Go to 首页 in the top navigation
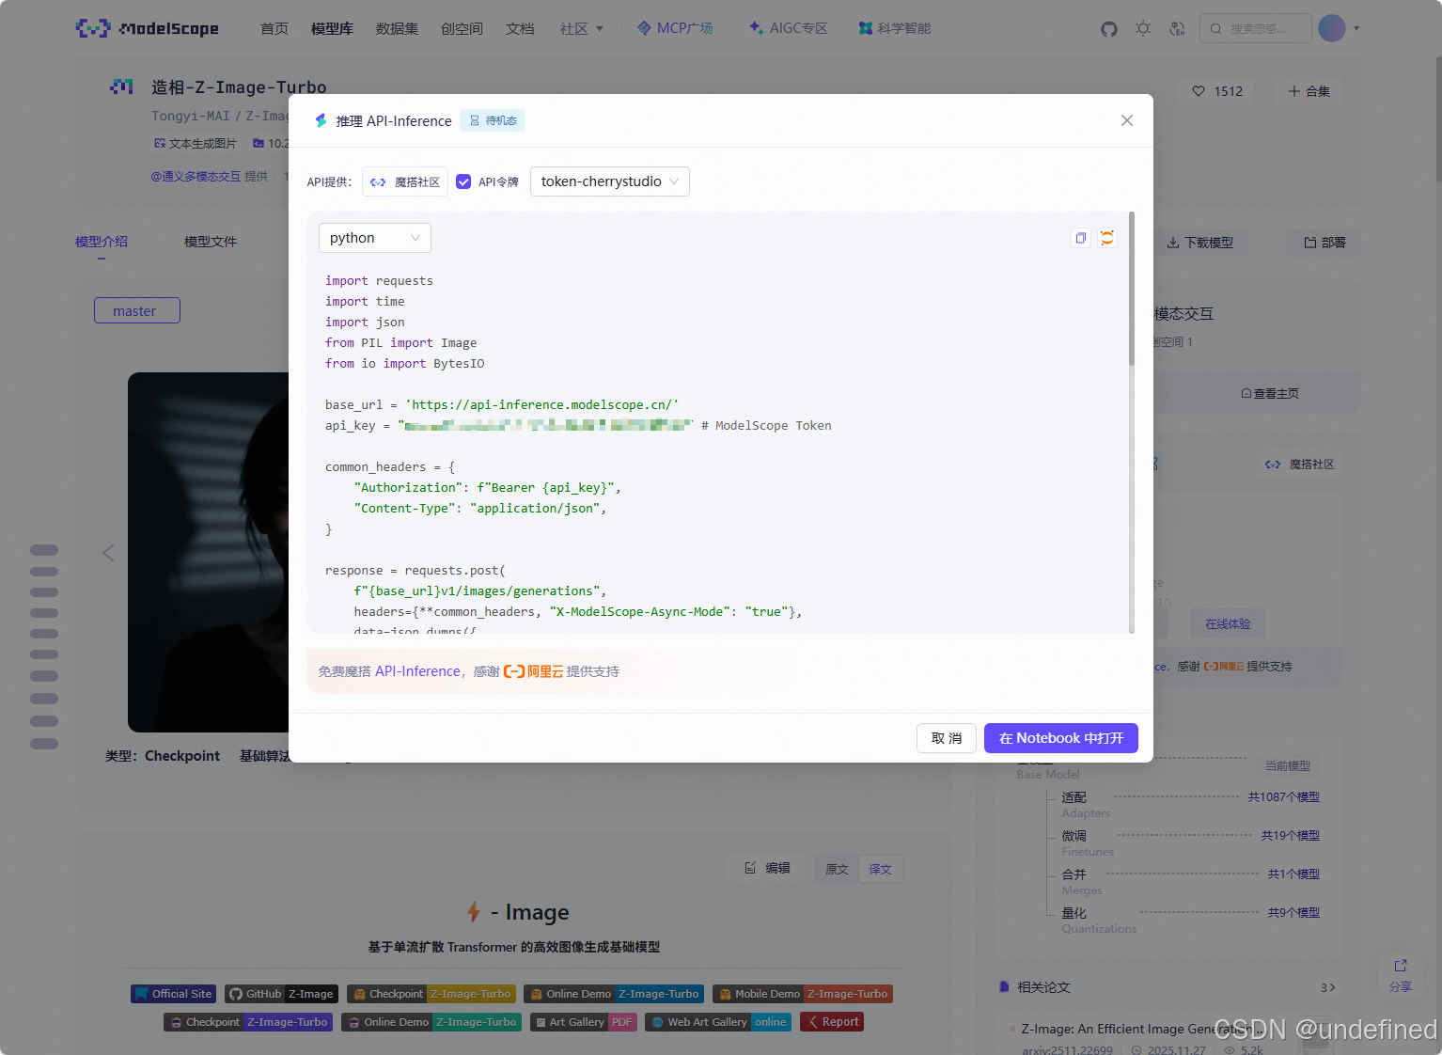 274,29
